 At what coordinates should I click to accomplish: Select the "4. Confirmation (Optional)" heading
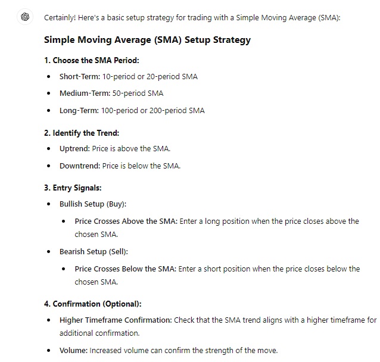click(92, 304)
